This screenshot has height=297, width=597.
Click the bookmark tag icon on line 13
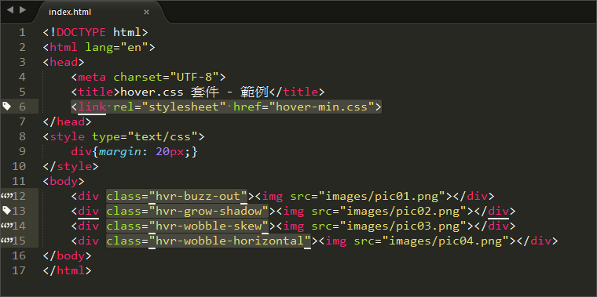[7, 210]
